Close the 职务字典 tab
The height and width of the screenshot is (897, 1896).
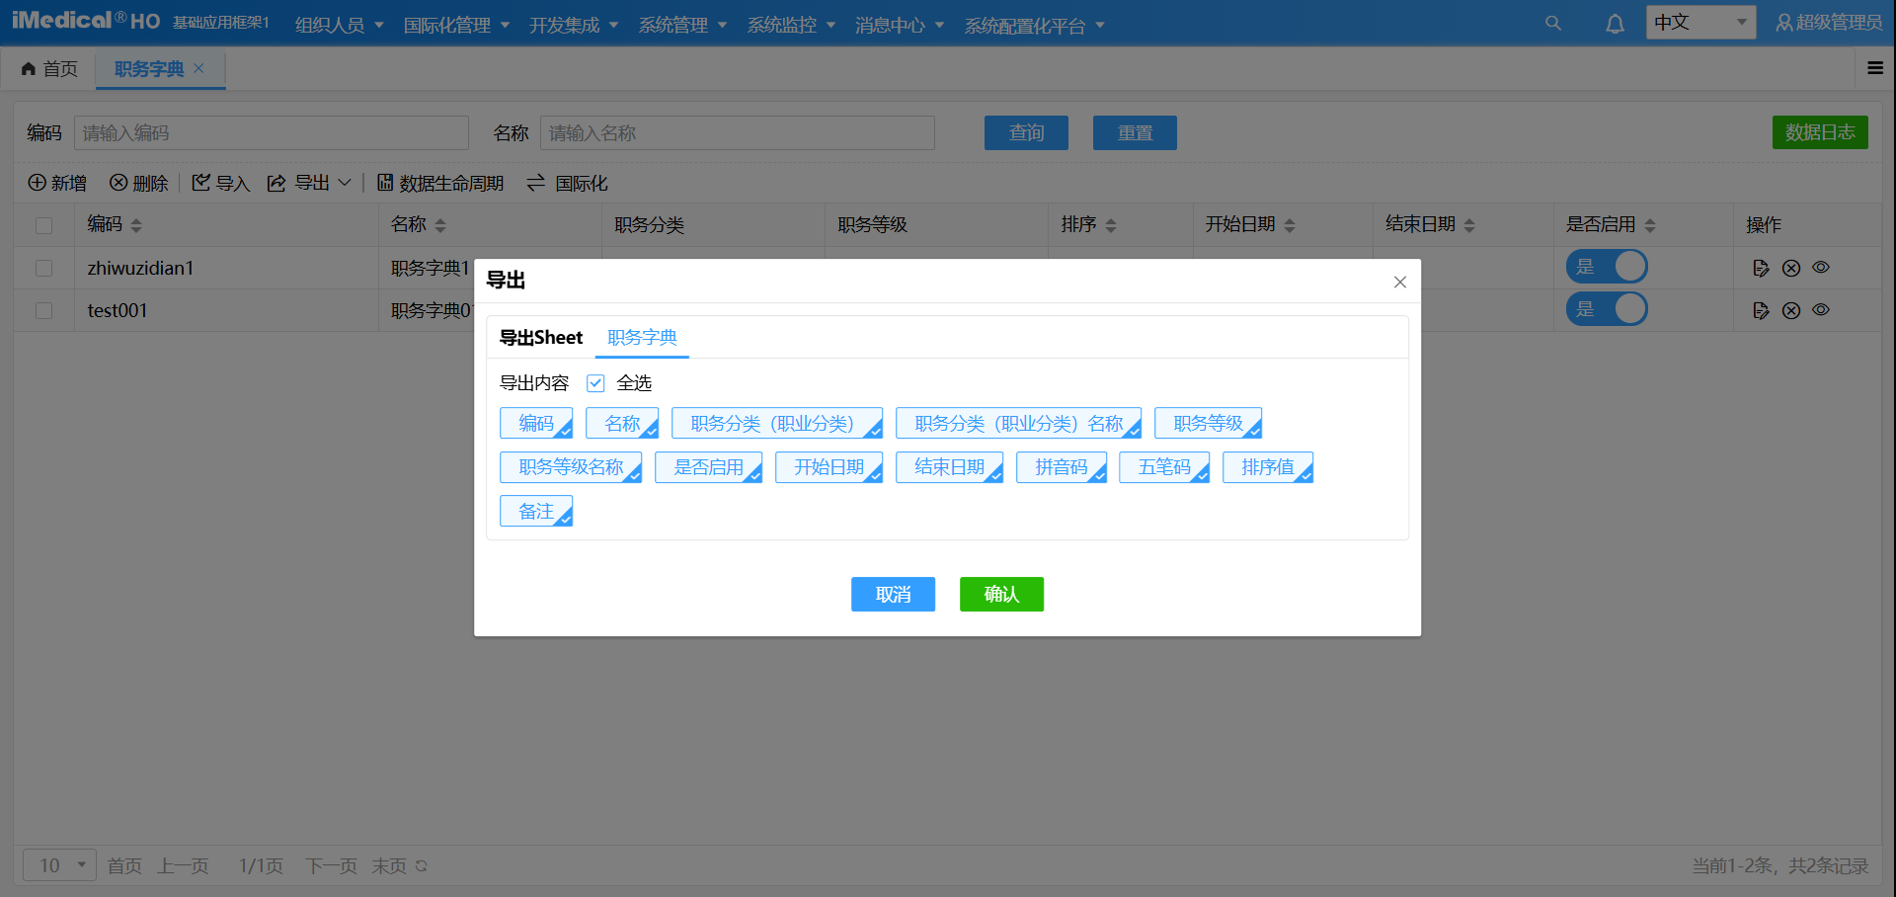(x=198, y=68)
